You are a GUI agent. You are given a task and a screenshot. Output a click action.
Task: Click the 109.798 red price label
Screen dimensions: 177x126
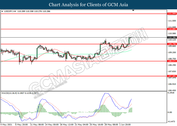(x=172, y=44)
